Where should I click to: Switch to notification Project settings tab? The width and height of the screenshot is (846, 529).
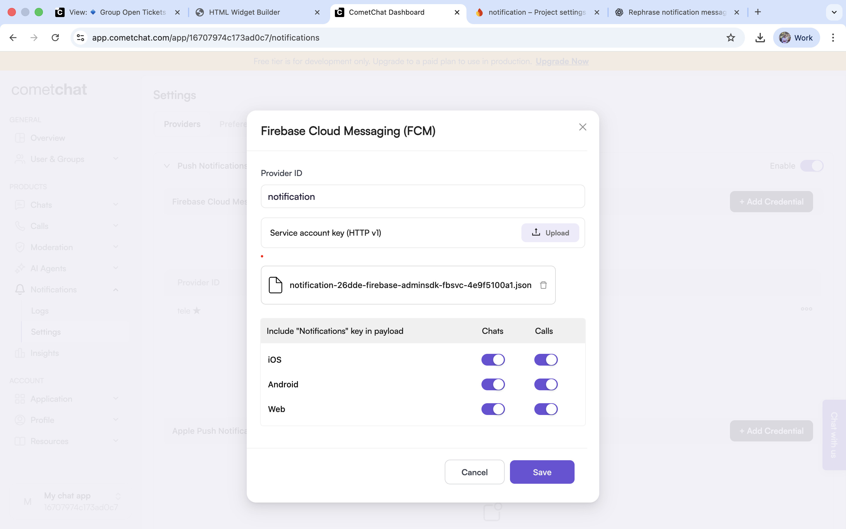point(537,12)
